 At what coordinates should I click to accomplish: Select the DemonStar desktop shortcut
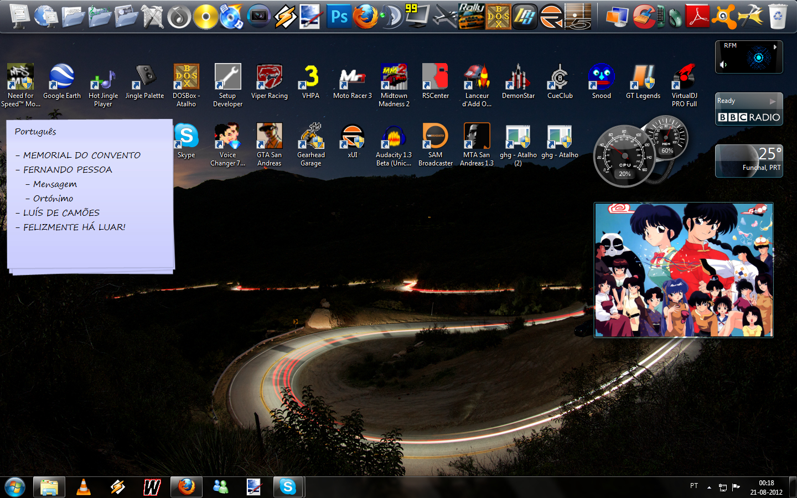(519, 82)
